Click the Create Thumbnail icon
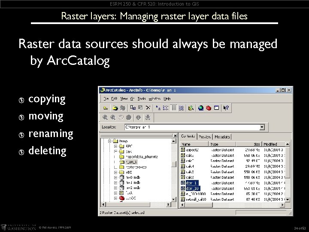Screen dimensions: 309x232 (x=148, y=118)
